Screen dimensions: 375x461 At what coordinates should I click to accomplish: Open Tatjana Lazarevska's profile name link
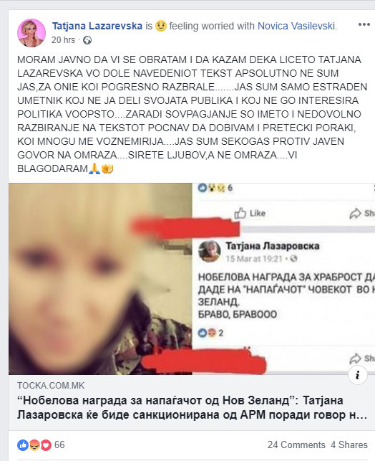click(x=97, y=26)
